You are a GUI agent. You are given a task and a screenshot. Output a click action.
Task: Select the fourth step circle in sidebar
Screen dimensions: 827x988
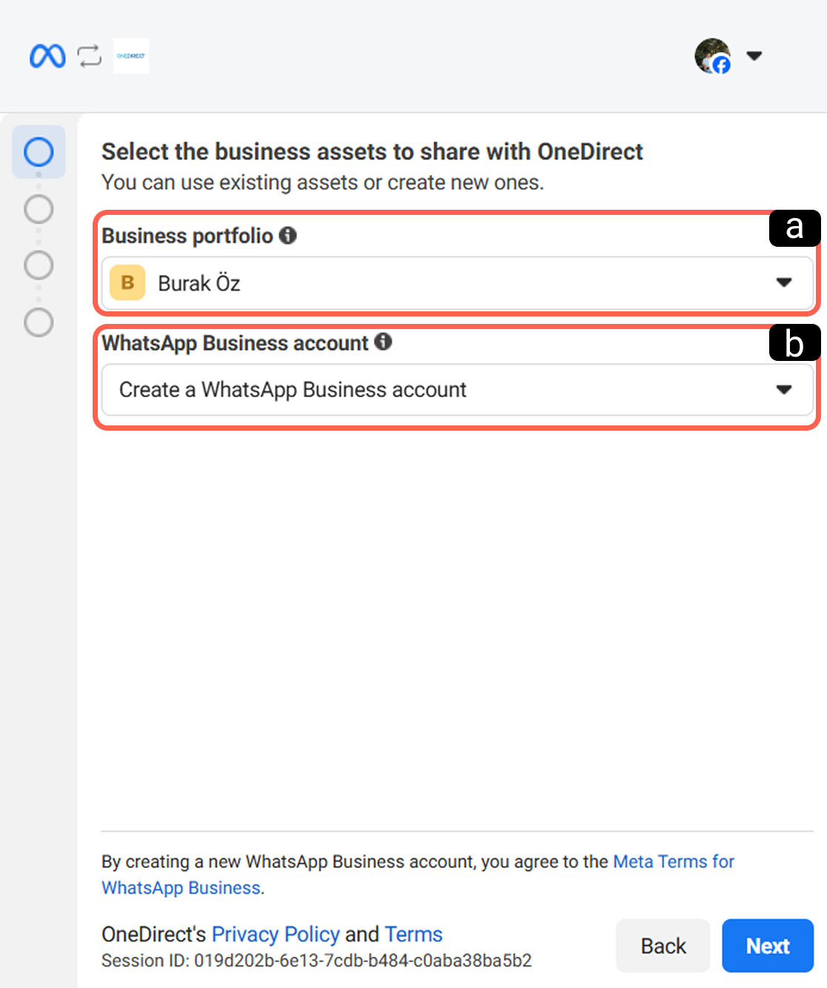click(39, 322)
